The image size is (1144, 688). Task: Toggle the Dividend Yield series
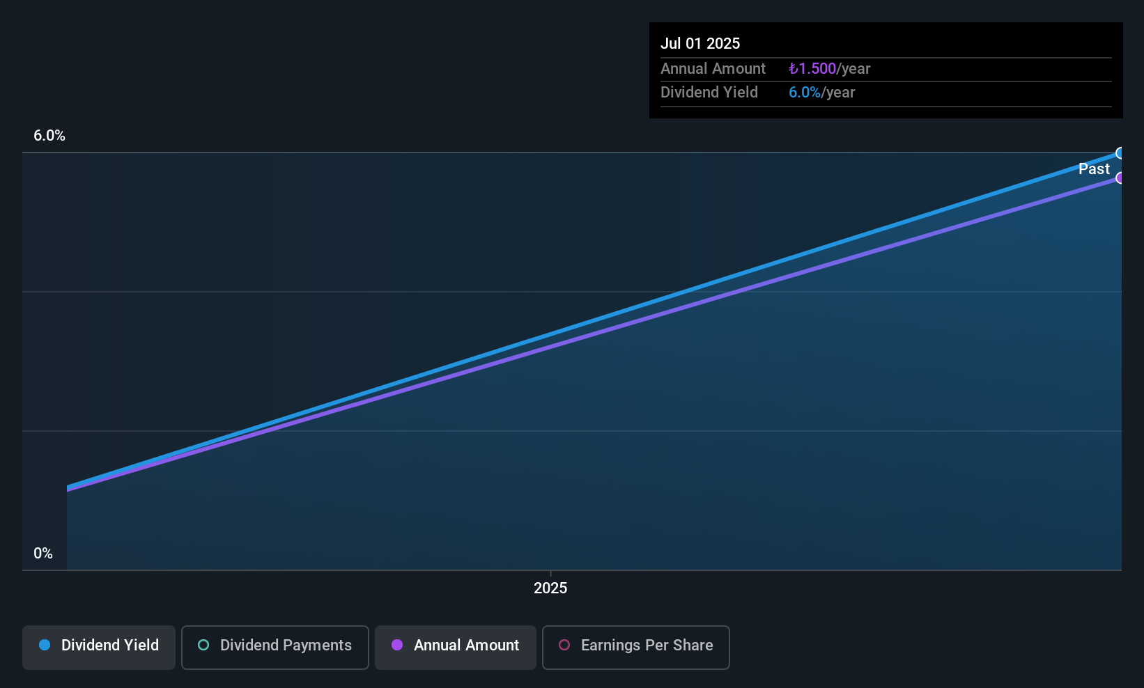coord(99,647)
